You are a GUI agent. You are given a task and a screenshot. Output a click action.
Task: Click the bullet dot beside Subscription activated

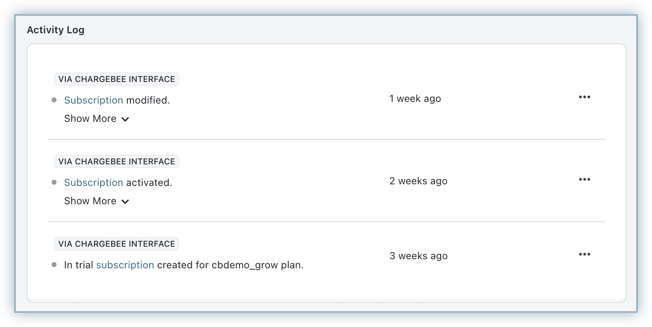tap(54, 183)
